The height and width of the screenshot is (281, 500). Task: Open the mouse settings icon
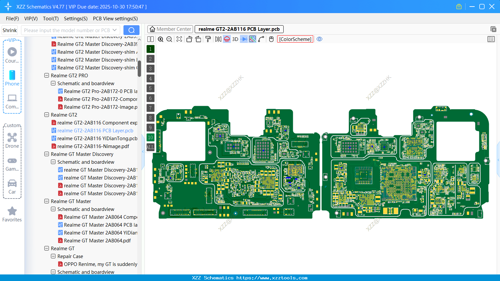pos(271,39)
